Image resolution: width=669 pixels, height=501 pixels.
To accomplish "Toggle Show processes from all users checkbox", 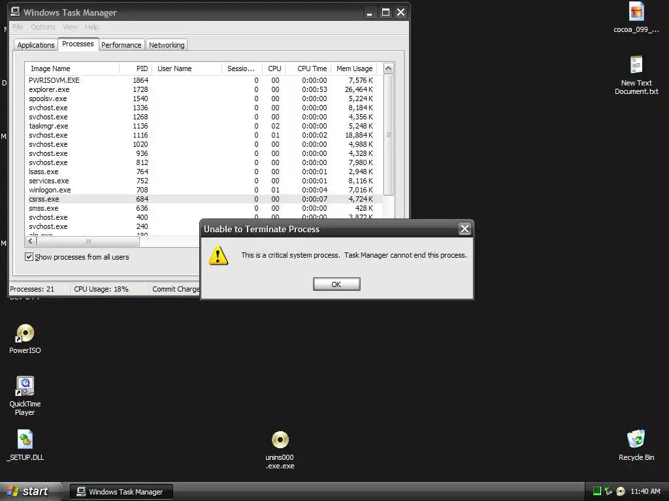I will pyautogui.click(x=29, y=256).
